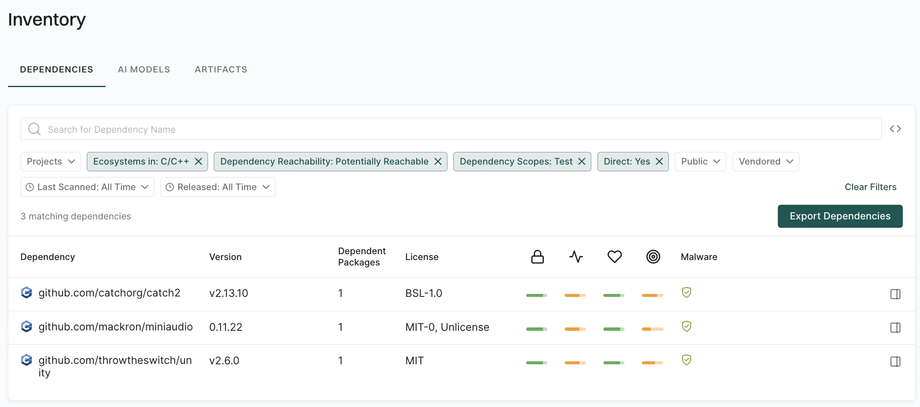
Task: Click the clock icon in the Last Scanned filter
Action: pos(29,187)
